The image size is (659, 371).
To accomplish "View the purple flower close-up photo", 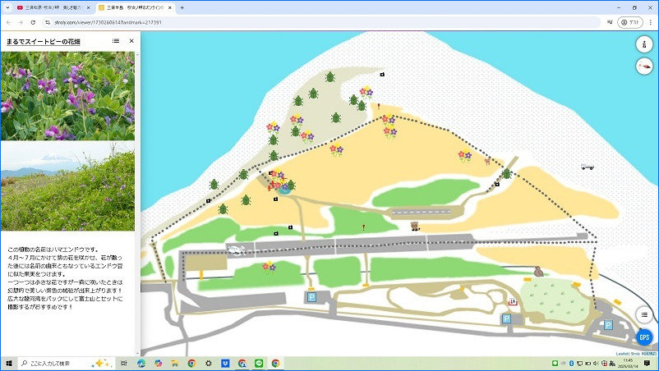I will 67,96.
